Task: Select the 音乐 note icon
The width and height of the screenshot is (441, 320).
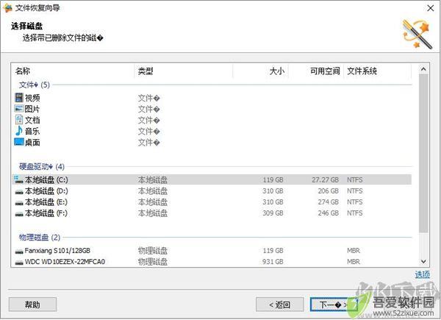Action: tap(19, 131)
